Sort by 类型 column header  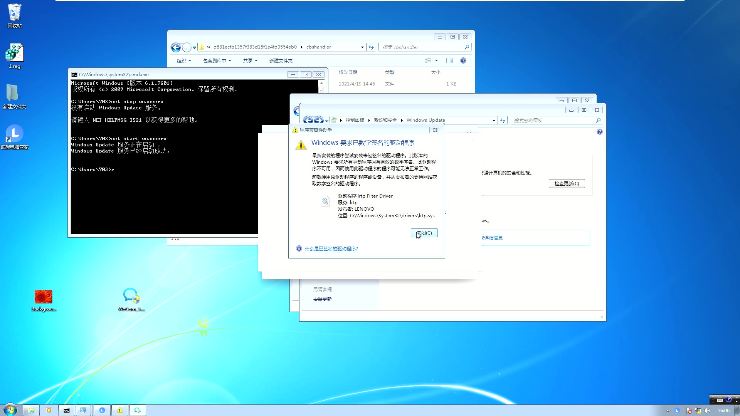click(389, 72)
